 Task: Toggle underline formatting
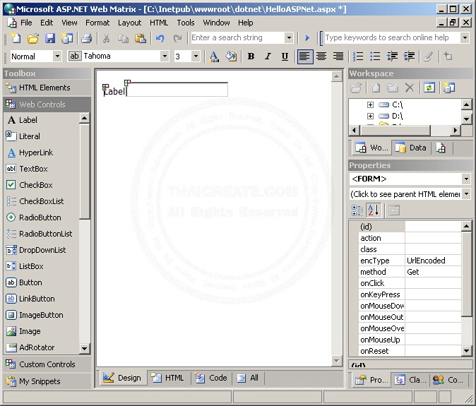[x=285, y=56]
